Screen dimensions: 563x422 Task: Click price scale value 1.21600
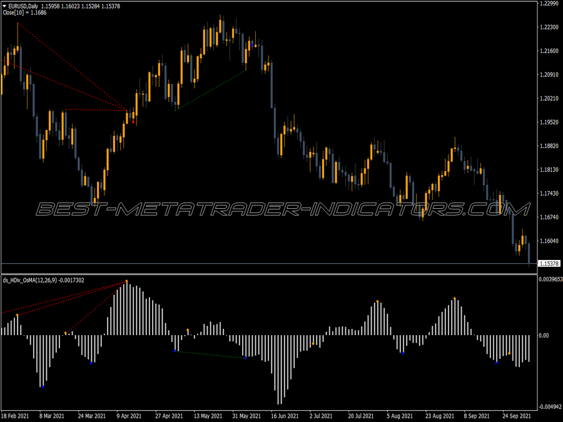(x=549, y=51)
